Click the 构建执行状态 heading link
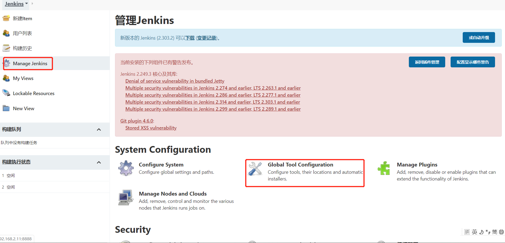This screenshot has width=505, height=243. click(16, 162)
